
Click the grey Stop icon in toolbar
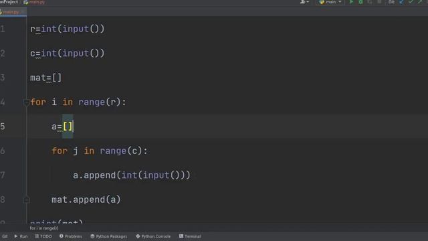point(379,2)
